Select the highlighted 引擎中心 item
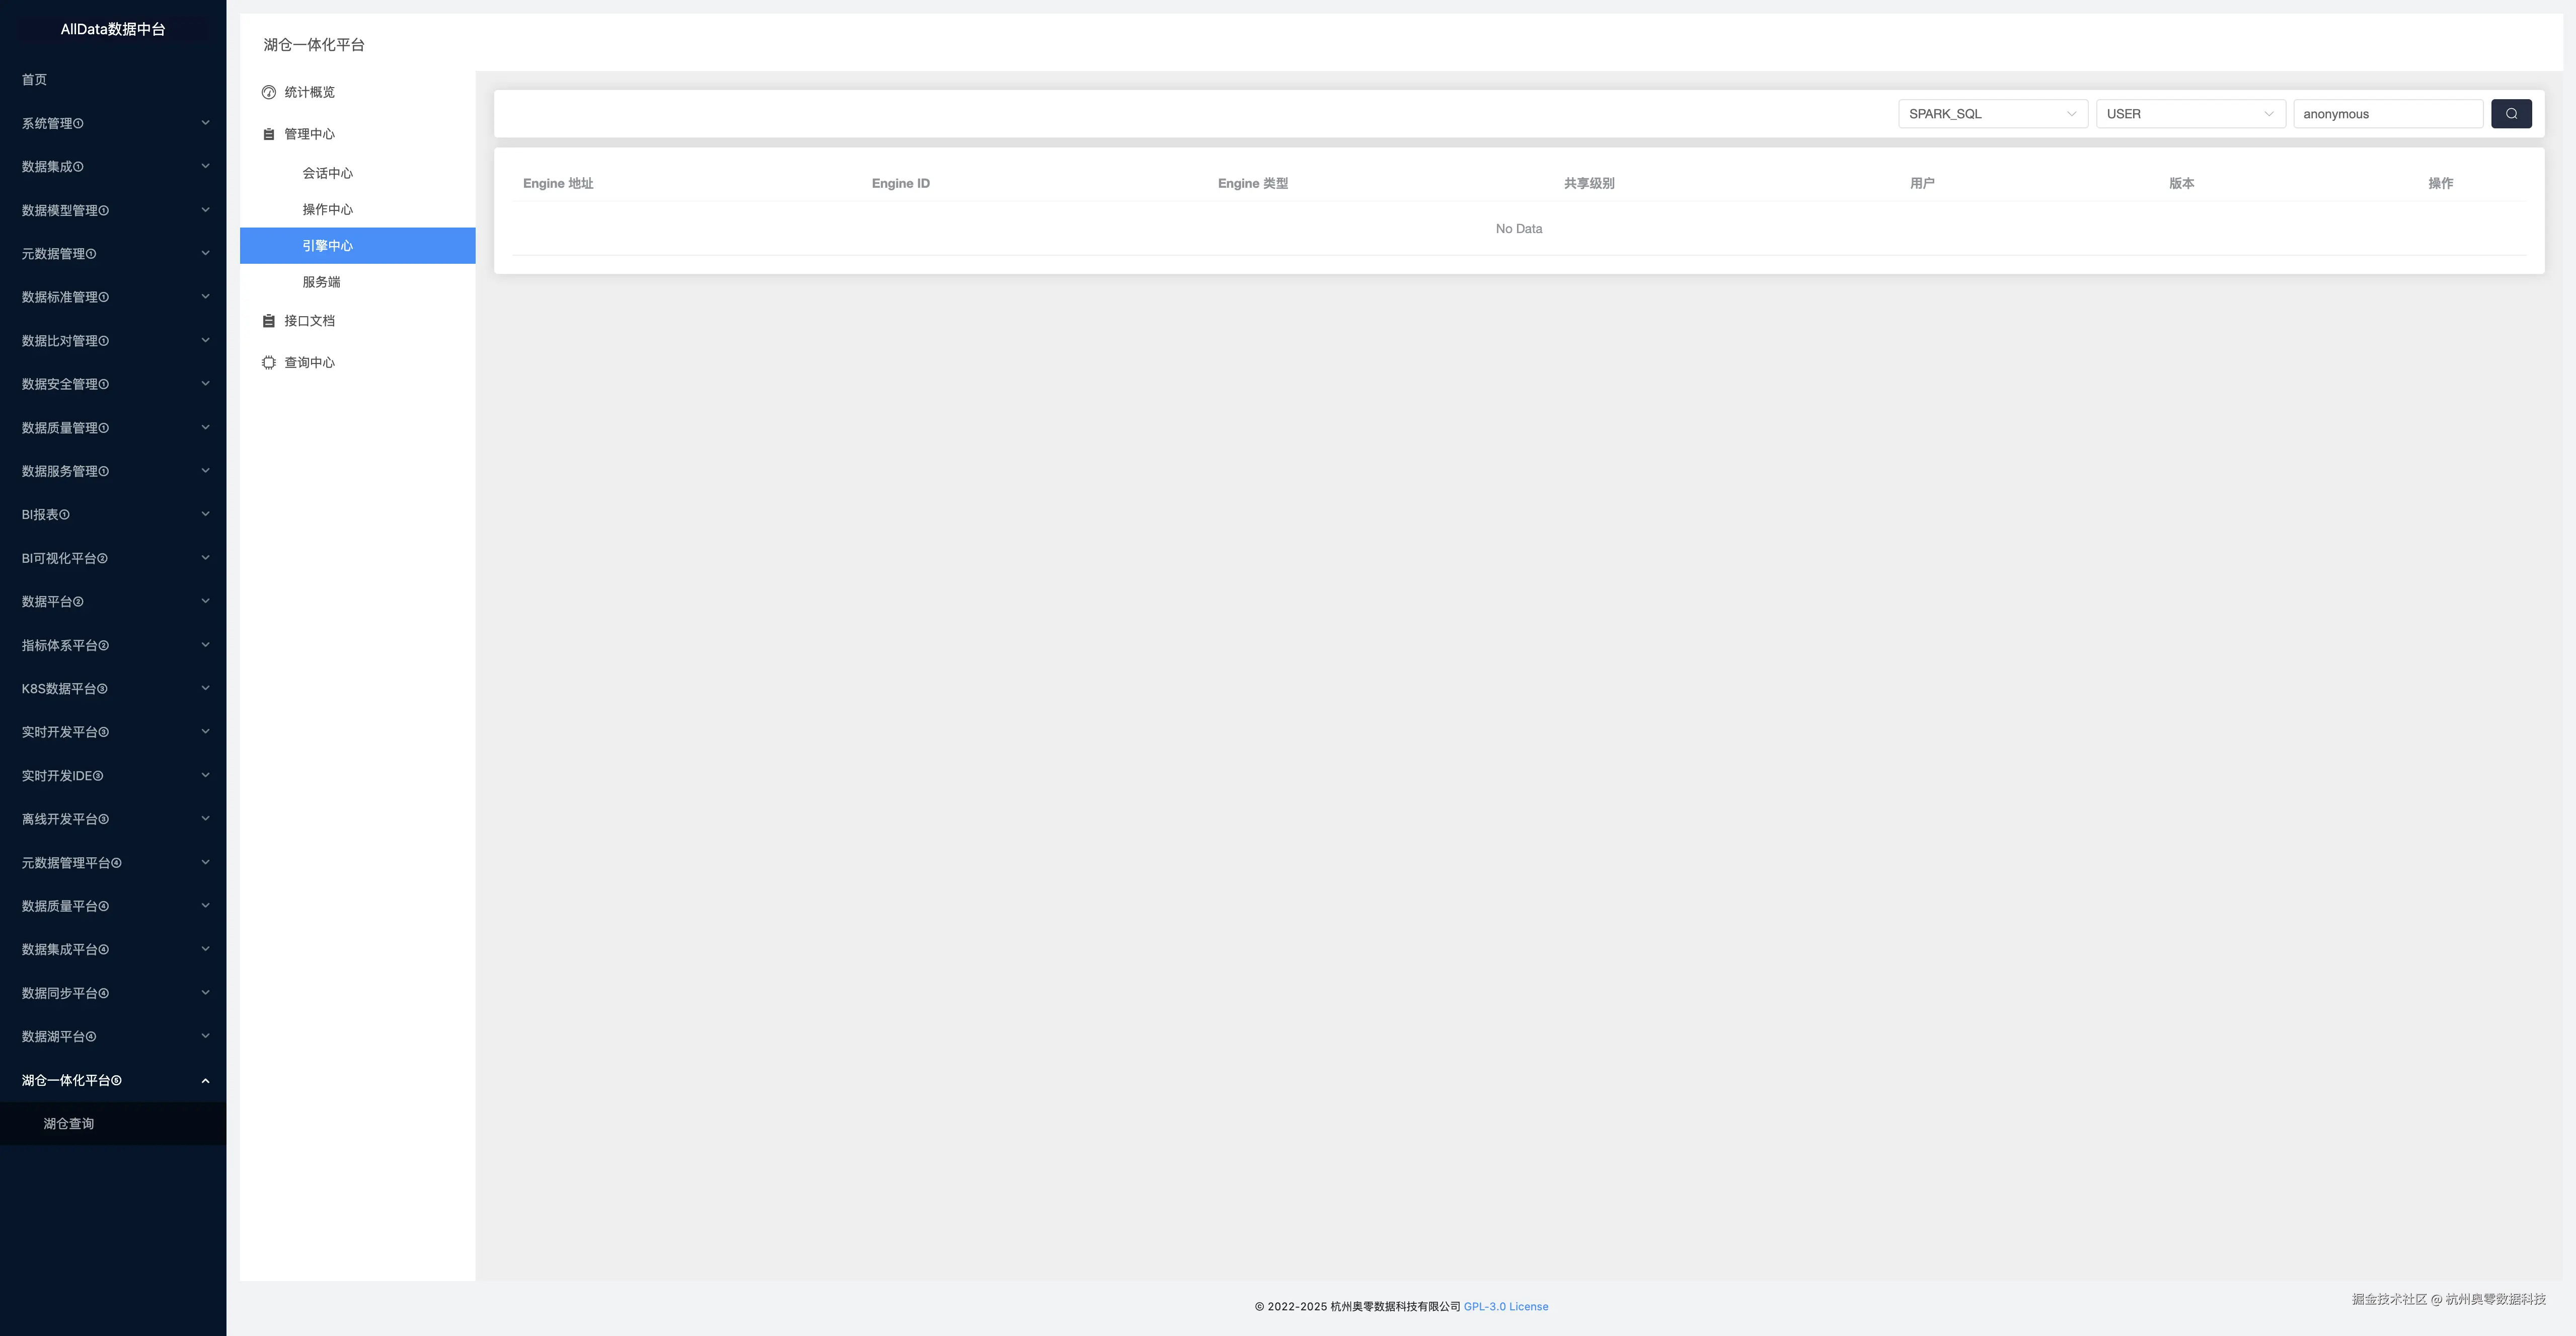 357,246
